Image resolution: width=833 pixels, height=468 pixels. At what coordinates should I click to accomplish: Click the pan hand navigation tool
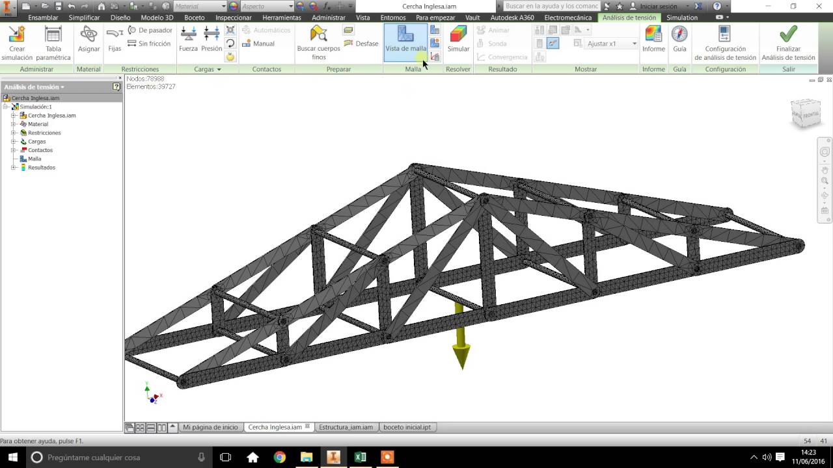click(825, 170)
